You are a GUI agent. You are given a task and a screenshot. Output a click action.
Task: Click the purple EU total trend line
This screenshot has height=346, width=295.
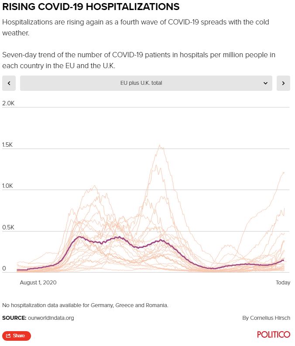(79, 237)
